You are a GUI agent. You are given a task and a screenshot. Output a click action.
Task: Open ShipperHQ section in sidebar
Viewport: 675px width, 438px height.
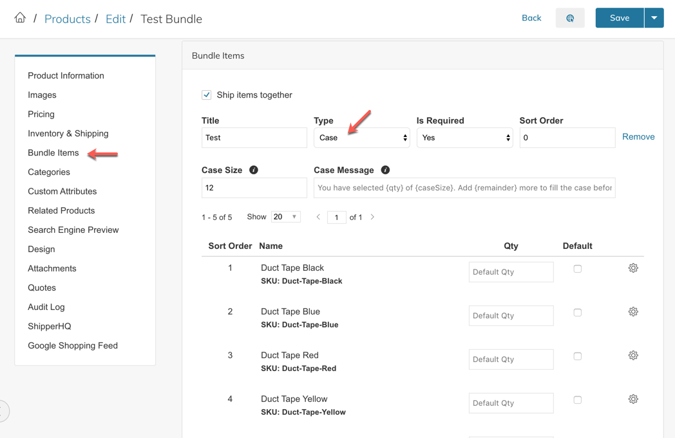pos(50,326)
